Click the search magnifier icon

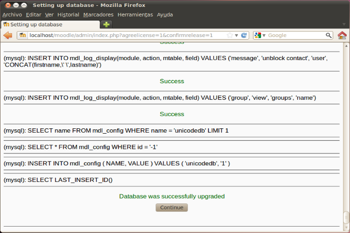(328, 35)
